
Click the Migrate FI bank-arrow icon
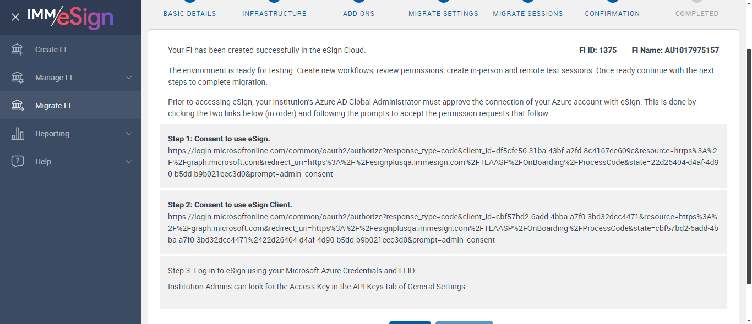[x=18, y=106]
